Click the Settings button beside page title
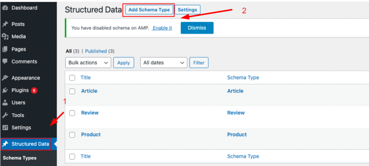369x166 pixels. point(187,10)
